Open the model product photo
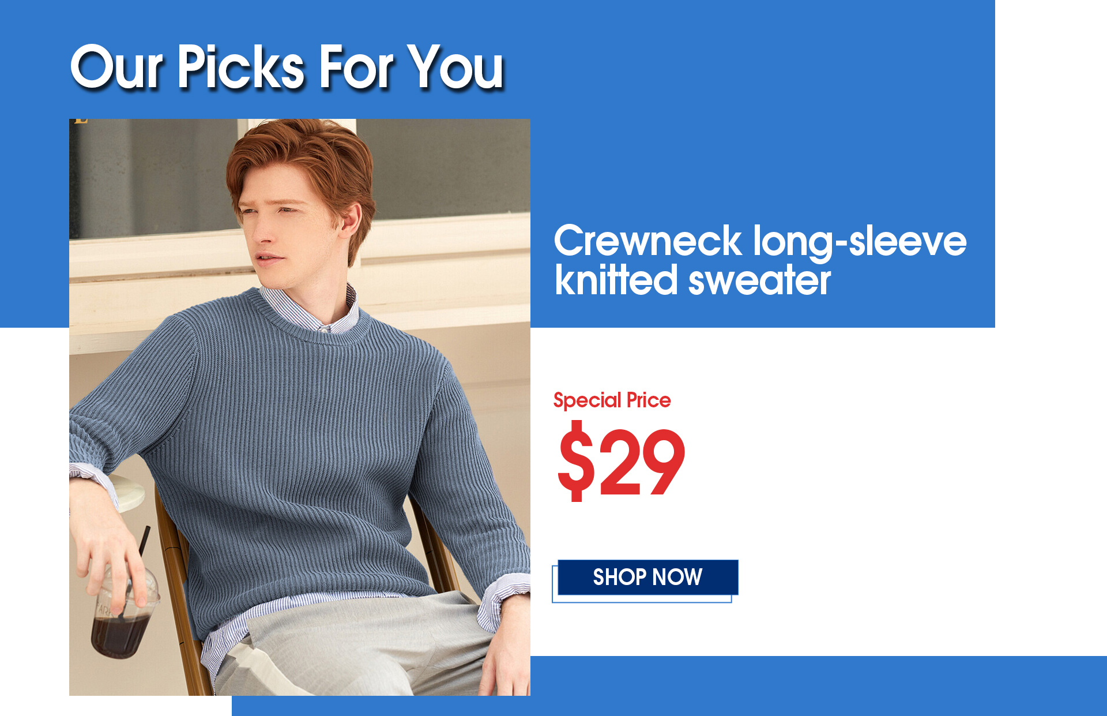Screen dimensions: 1107x716 click(x=300, y=407)
